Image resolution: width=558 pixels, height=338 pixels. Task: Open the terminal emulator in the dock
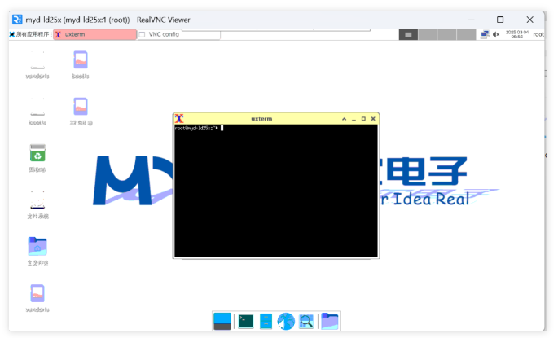click(x=245, y=322)
